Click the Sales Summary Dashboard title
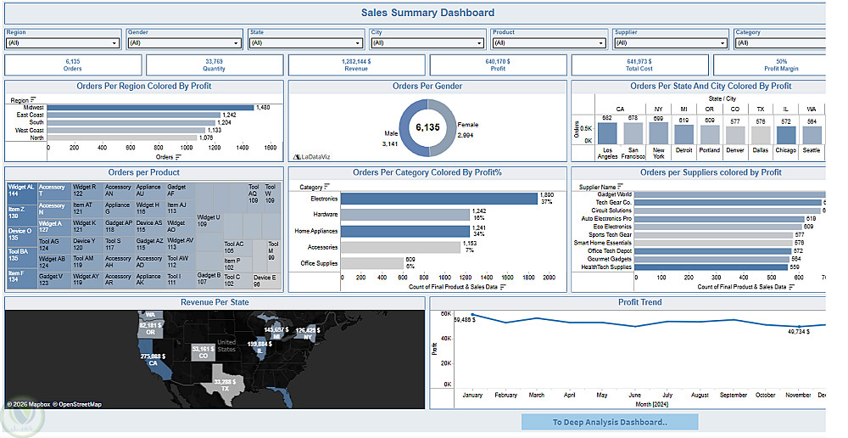848x438 pixels. pos(427,13)
